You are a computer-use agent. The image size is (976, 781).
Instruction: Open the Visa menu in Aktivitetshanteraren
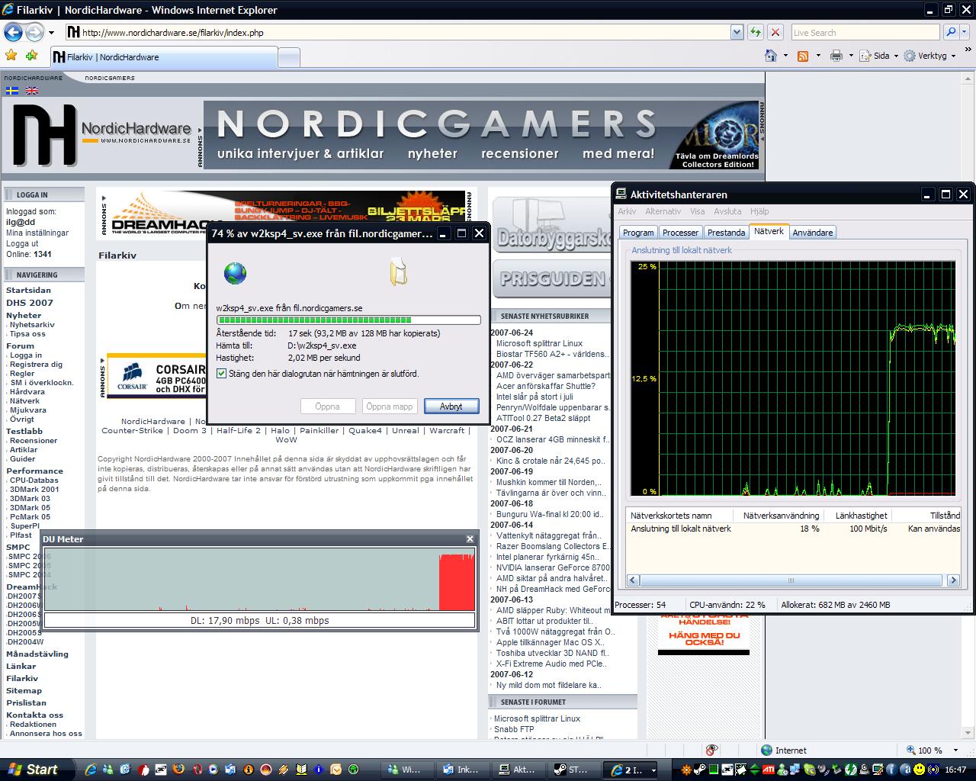[x=697, y=211]
